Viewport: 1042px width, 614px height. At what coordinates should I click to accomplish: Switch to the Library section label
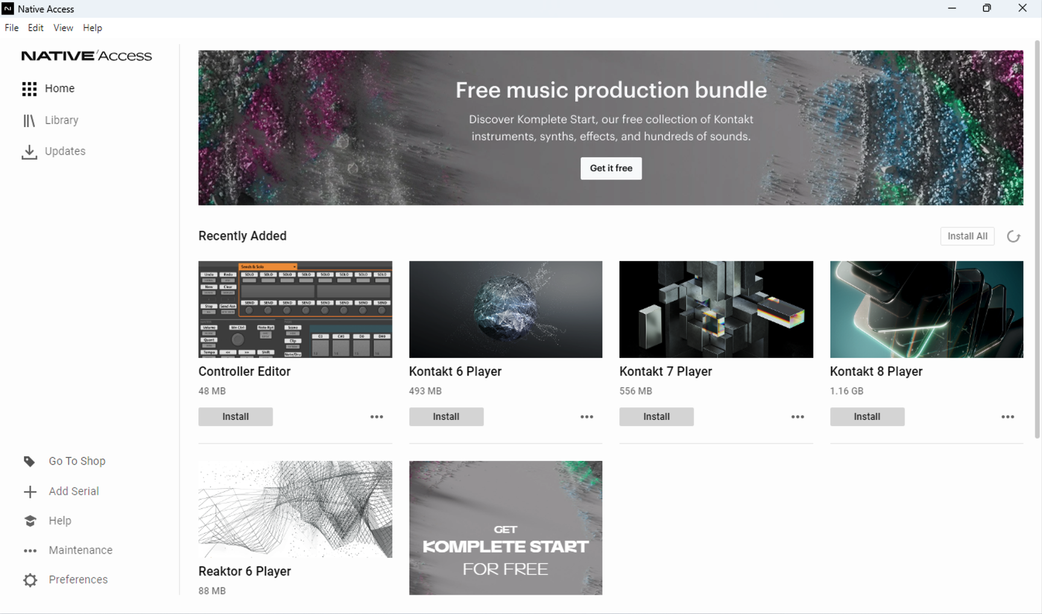[x=62, y=121]
